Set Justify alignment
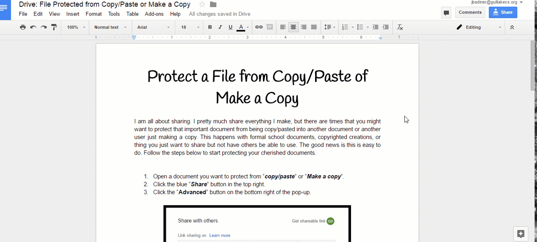This screenshot has width=537, height=242. coord(314,27)
